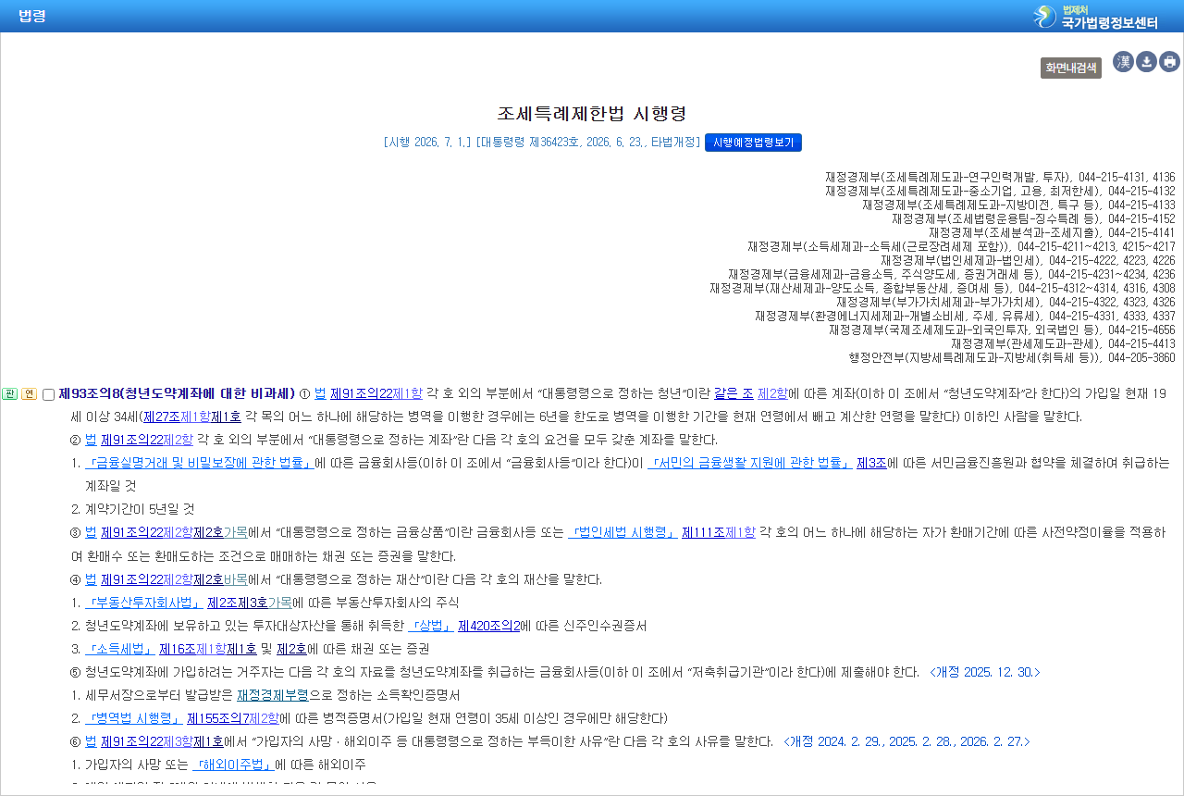Open the 「해외이주법」 link
The width and height of the screenshot is (1184, 796).
coord(233,765)
